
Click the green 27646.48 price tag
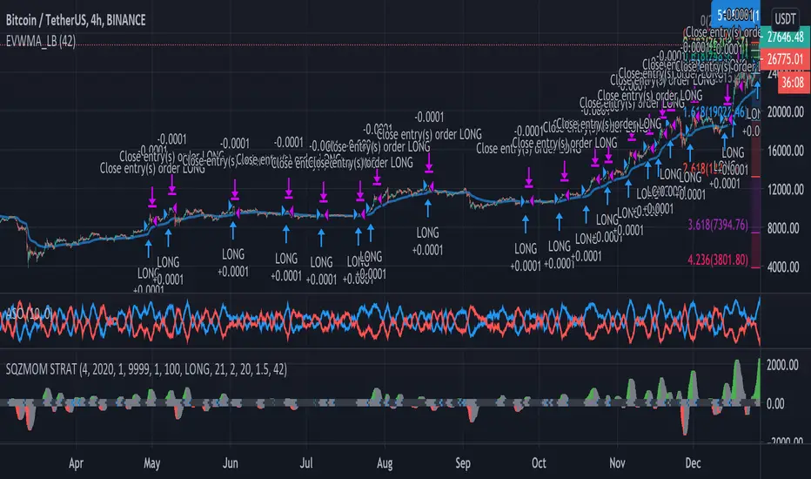point(785,37)
